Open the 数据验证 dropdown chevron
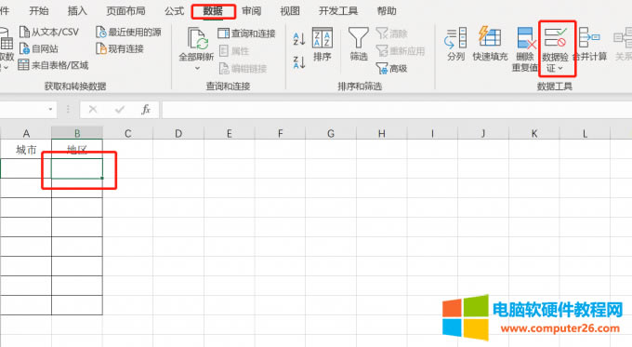The width and height of the screenshot is (632, 347). (560, 68)
